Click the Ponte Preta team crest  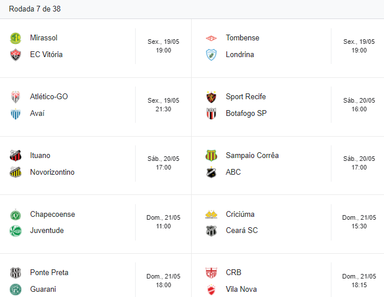click(16, 273)
